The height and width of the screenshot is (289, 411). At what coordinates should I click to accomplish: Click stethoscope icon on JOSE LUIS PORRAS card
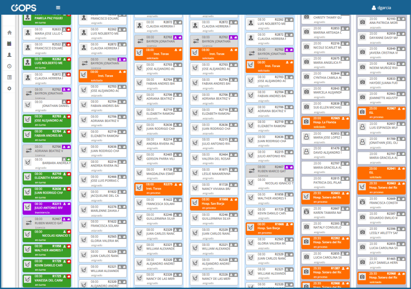(x=84, y=180)
